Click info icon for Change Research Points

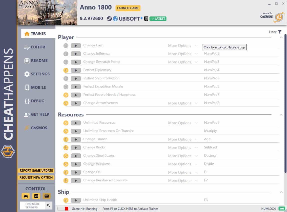tap(66, 62)
